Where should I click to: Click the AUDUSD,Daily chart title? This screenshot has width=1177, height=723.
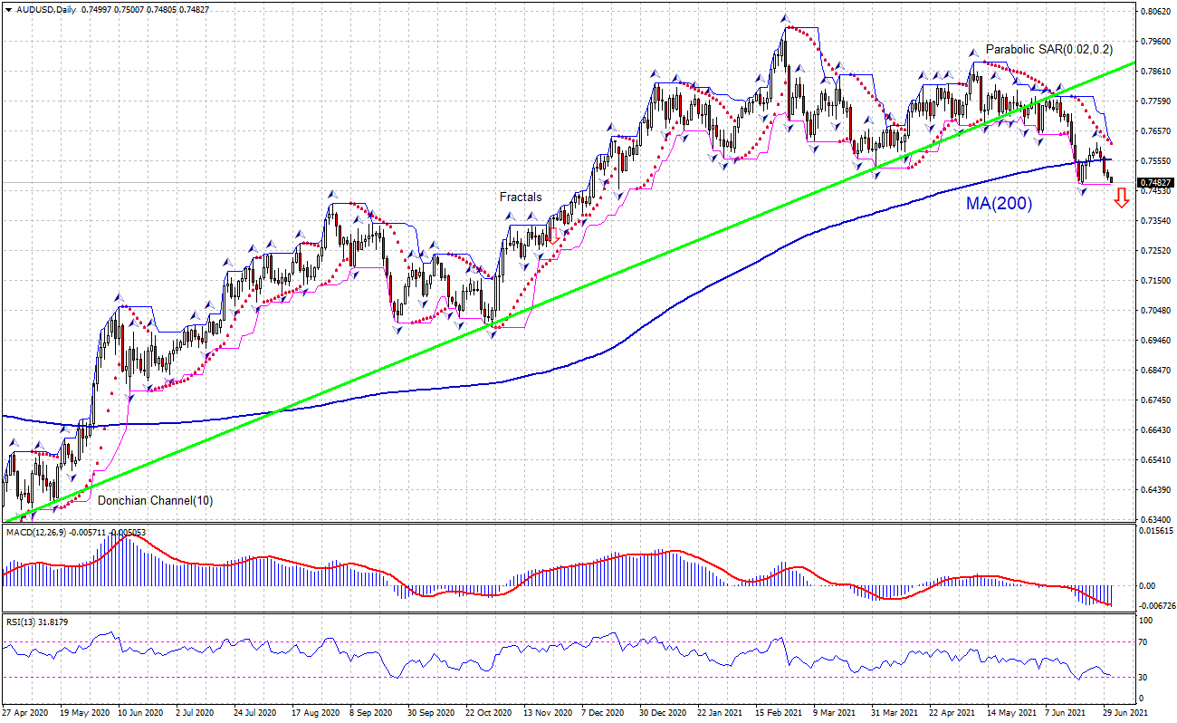pyautogui.click(x=45, y=9)
